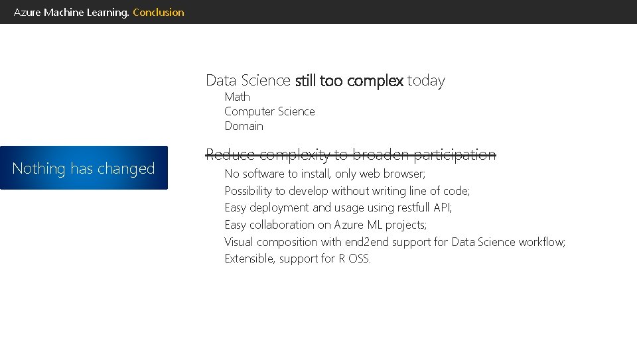Click the word "today" in the heading
This screenshot has height=358, width=637.
[426, 81]
